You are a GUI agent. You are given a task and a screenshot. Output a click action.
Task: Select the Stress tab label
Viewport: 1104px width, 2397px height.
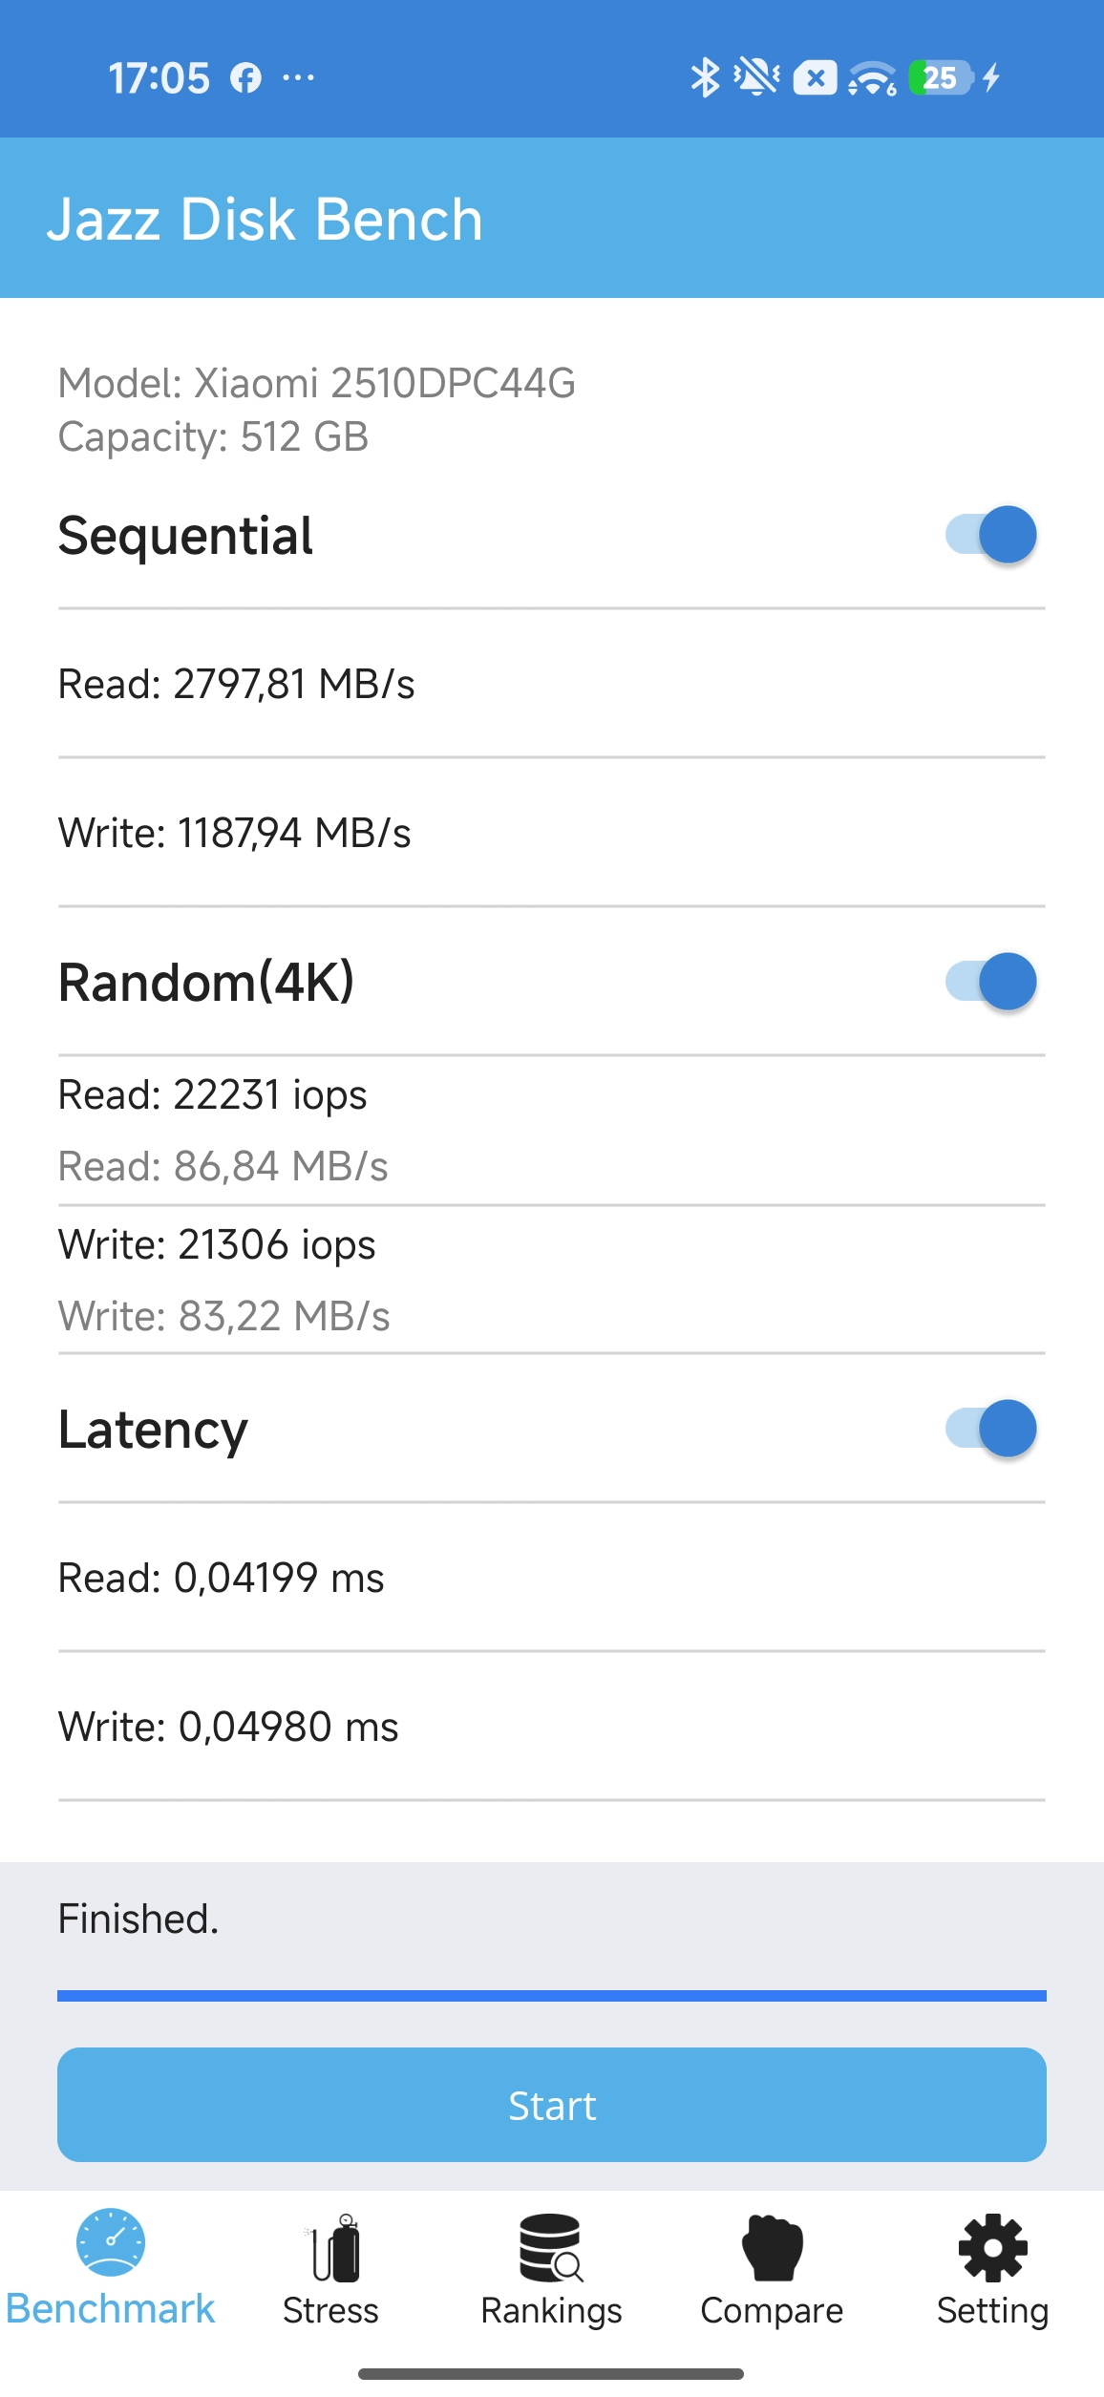(330, 2311)
